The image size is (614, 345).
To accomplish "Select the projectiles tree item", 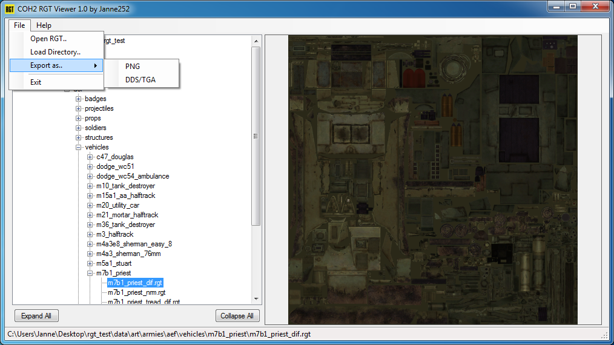I will point(99,108).
